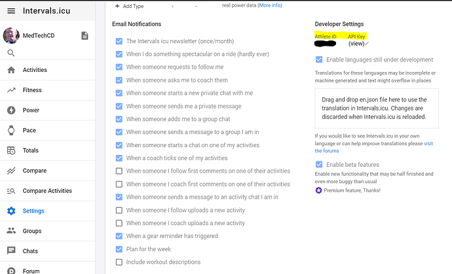Screen dimensions: 452x274
Task: Disable the Enable beta features checkbox
Action: coord(319,165)
